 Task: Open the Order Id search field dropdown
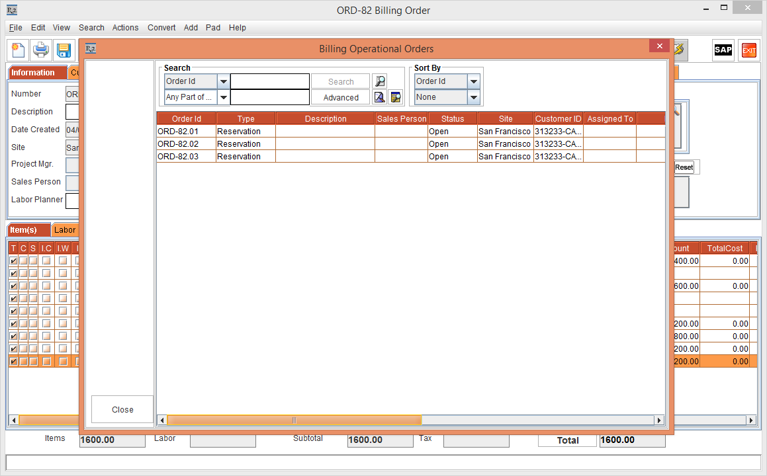(224, 81)
